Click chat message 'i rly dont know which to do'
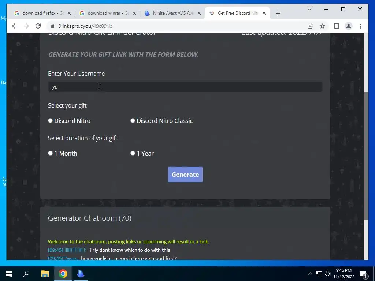This screenshot has width=375, height=281. (130, 250)
